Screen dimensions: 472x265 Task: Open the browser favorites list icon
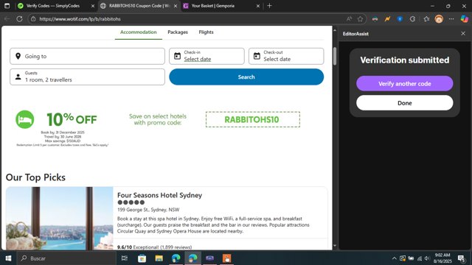426,19
